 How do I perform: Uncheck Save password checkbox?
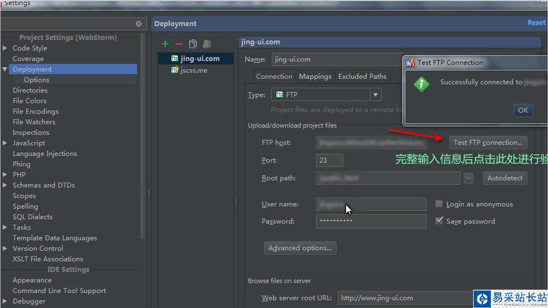pos(439,221)
